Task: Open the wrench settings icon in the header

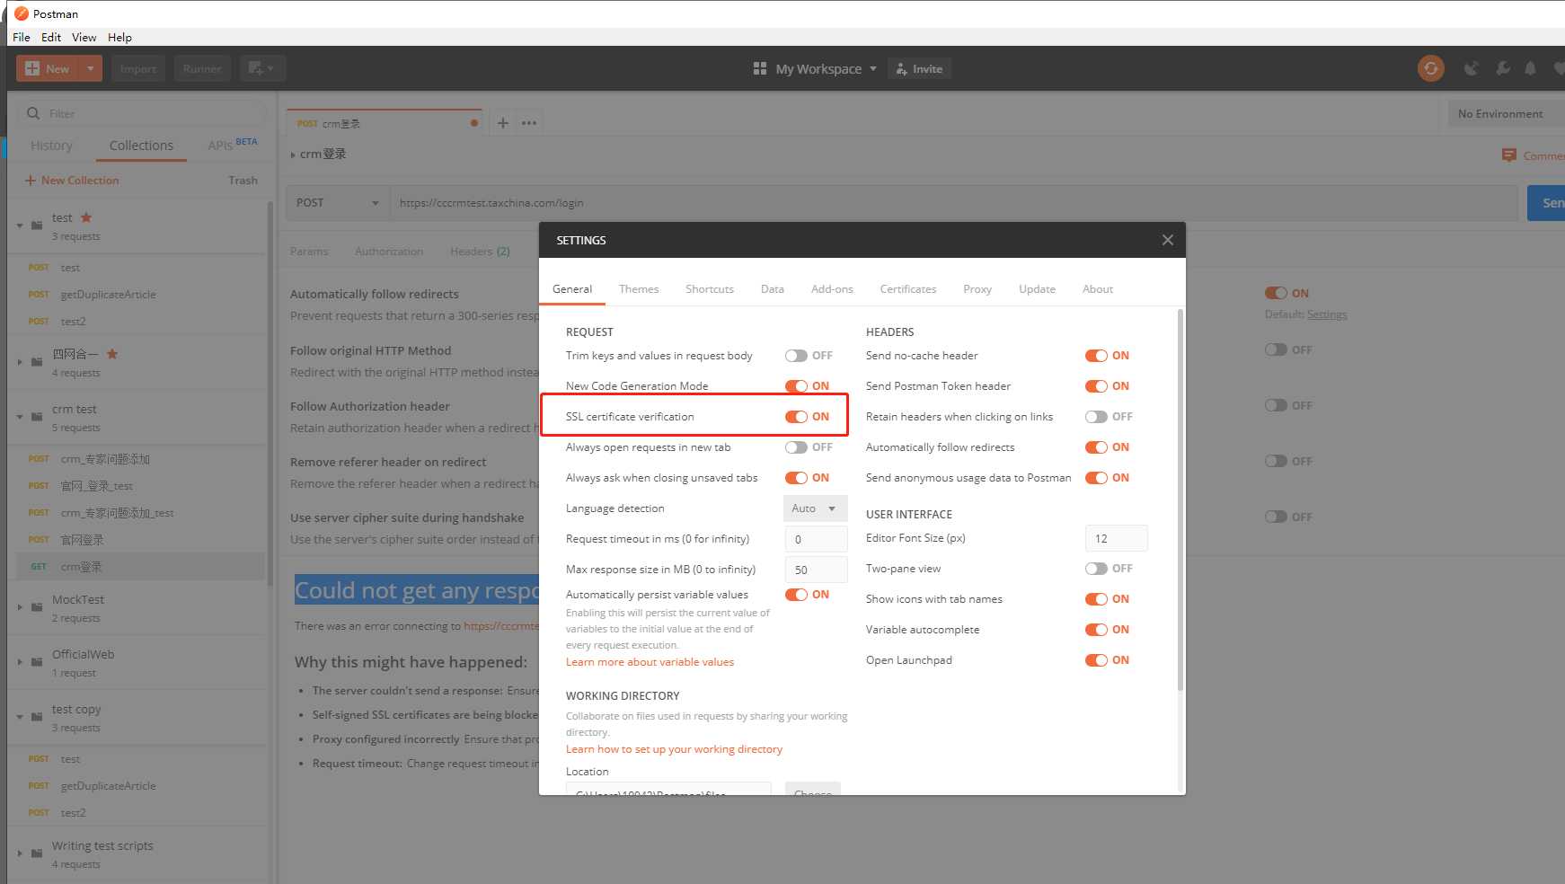Action: [x=1502, y=68]
